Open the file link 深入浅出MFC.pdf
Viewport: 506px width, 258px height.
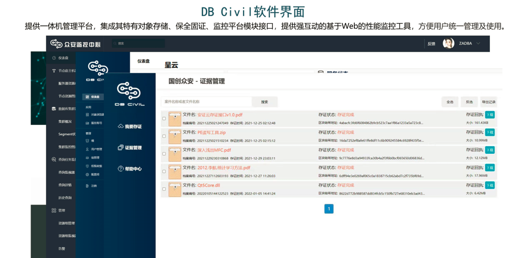point(214,150)
